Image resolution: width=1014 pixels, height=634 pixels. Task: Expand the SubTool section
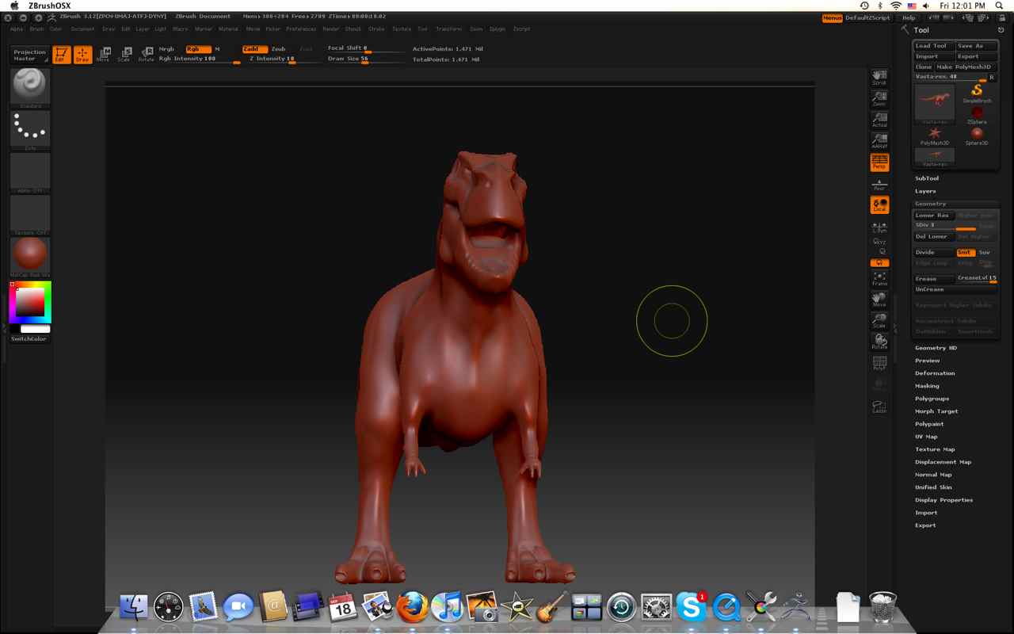point(927,178)
